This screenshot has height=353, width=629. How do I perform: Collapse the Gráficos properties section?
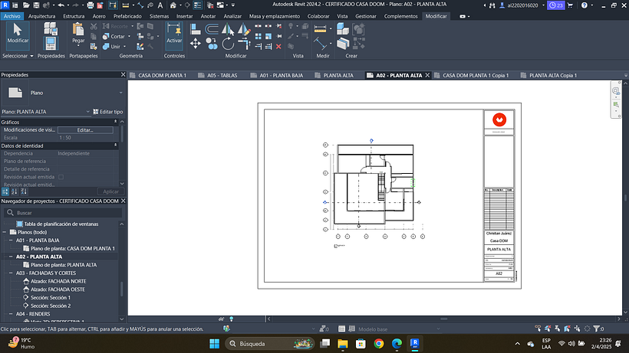click(x=116, y=122)
